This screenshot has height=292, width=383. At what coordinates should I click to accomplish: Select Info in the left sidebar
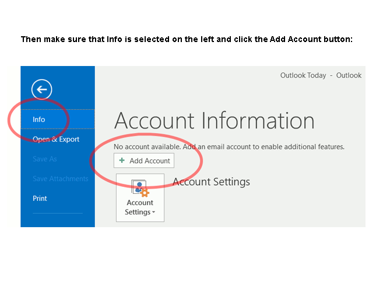click(x=58, y=119)
